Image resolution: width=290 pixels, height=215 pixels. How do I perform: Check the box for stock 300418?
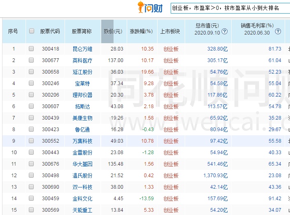tap(32, 49)
